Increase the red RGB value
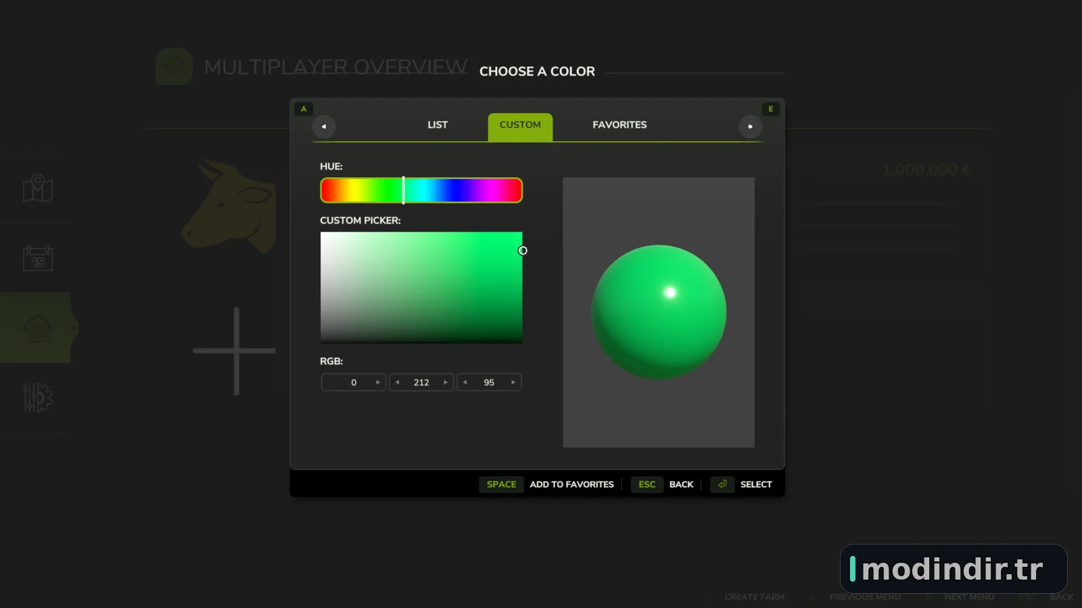The height and width of the screenshot is (608, 1082). [x=378, y=382]
